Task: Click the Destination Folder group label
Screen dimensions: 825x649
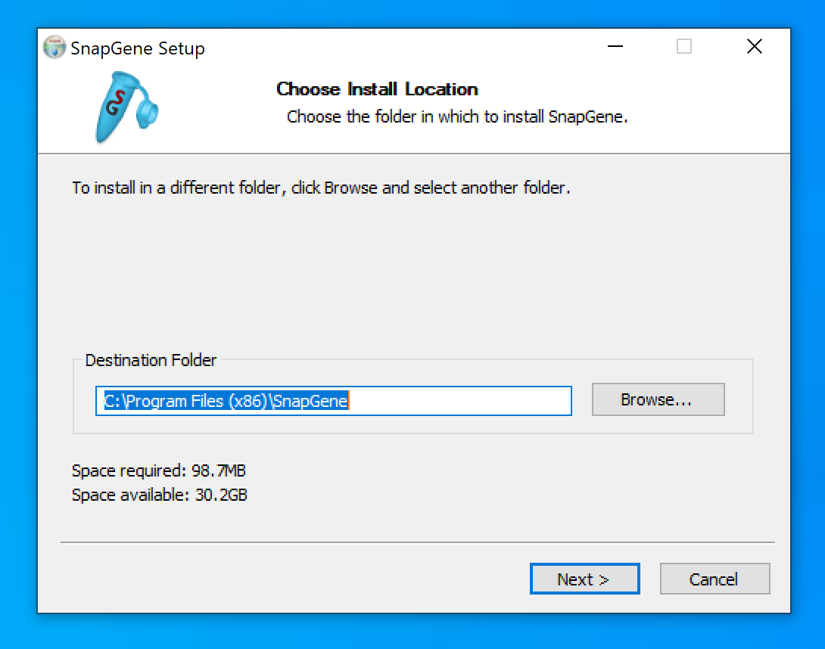Action: (151, 361)
